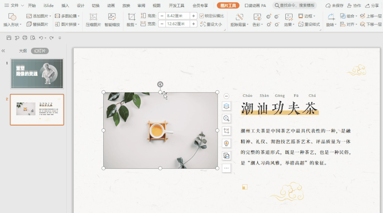Viewport: 383px width, 213px height.
Task: Toggle the 锁定纵横比 lock aspect ratio checkbox
Action: click(202, 16)
